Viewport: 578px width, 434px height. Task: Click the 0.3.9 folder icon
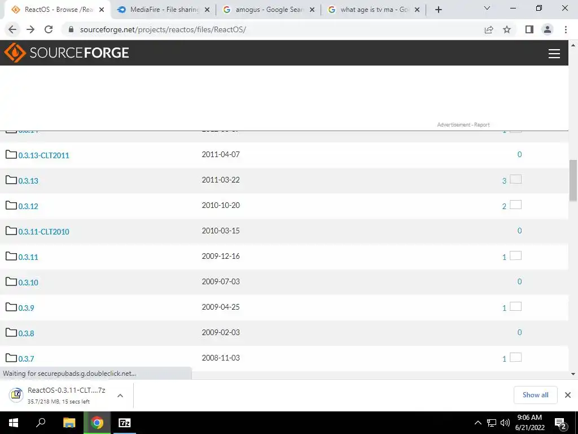[x=11, y=307]
